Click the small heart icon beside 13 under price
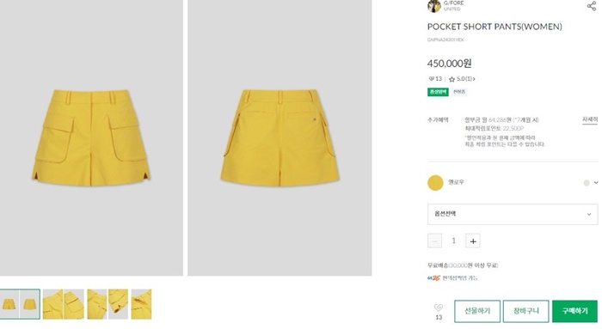This screenshot has width=602, height=329. pos(431,79)
